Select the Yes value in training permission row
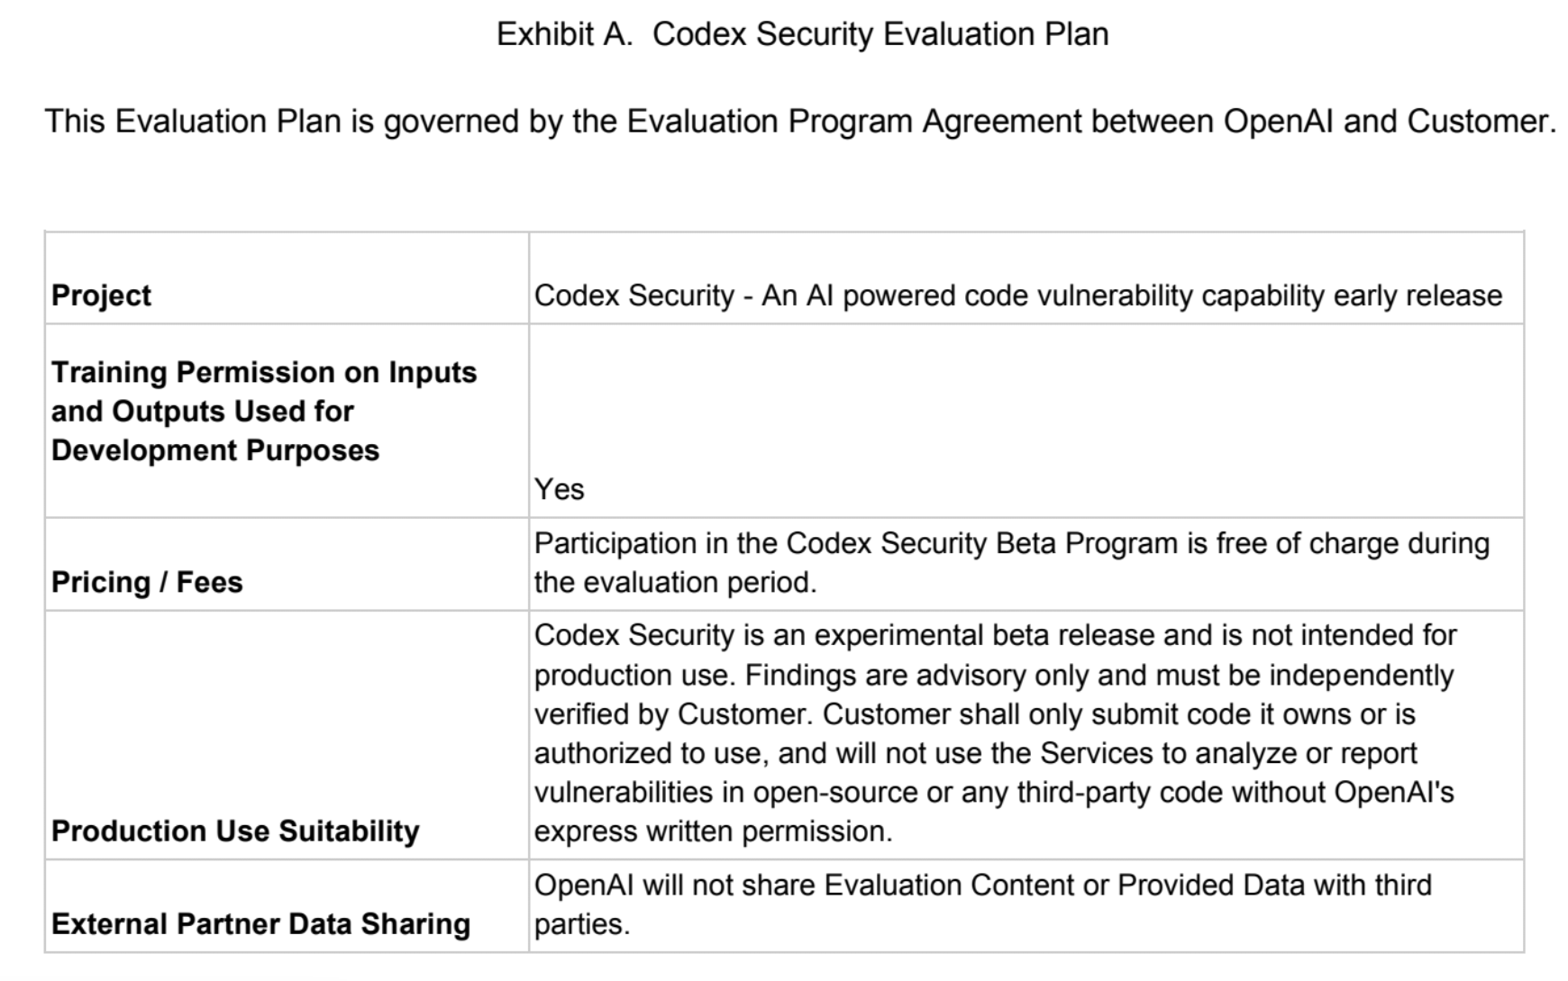This screenshot has width=1568, height=981. tap(559, 489)
